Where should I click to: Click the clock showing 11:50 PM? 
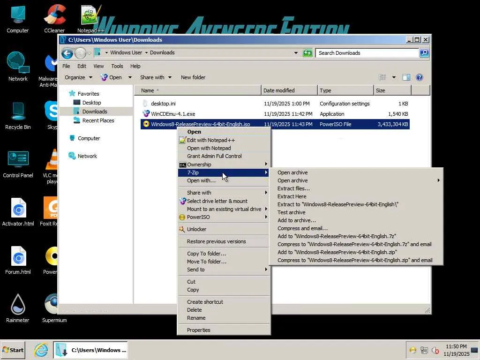point(456,346)
